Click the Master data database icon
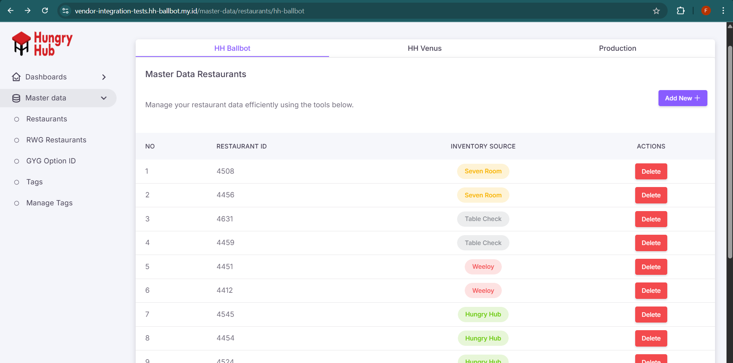Viewport: 733px width, 363px height. (x=16, y=98)
